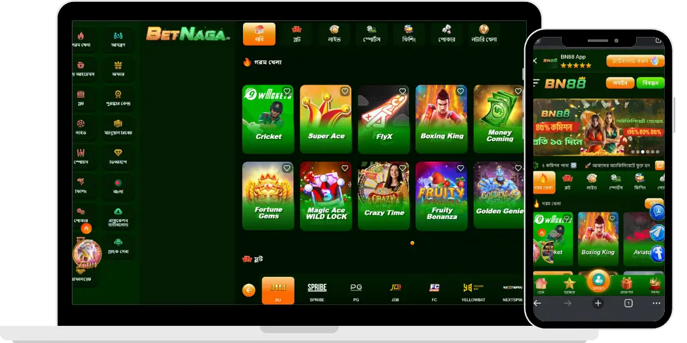Image resolution: width=687 pixels, height=343 pixels.
Task: Open the Golden Genie game card
Action: coord(499,196)
